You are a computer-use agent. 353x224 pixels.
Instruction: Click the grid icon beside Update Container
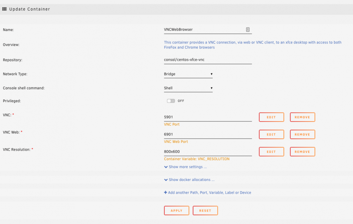point(4,9)
